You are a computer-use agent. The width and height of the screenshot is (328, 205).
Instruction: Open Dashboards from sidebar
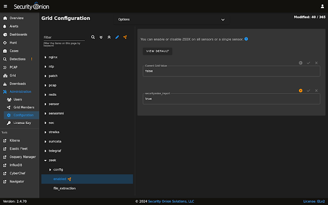click(19, 34)
